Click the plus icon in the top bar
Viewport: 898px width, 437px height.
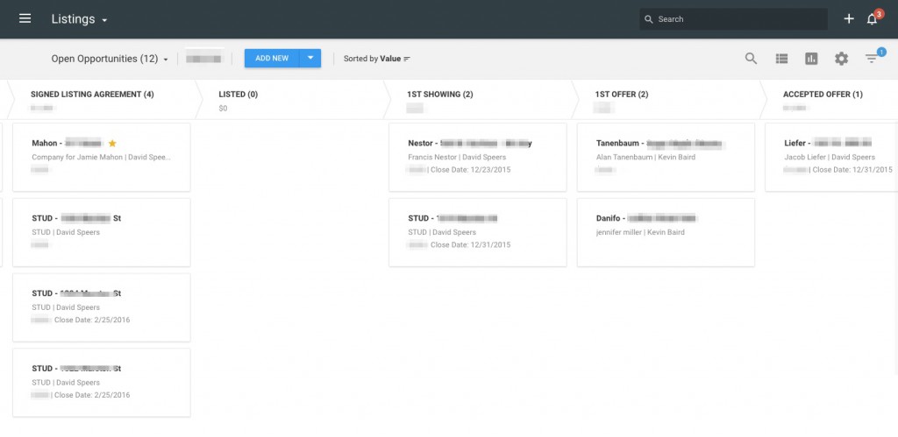pyautogui.click(x=849, y=19)
